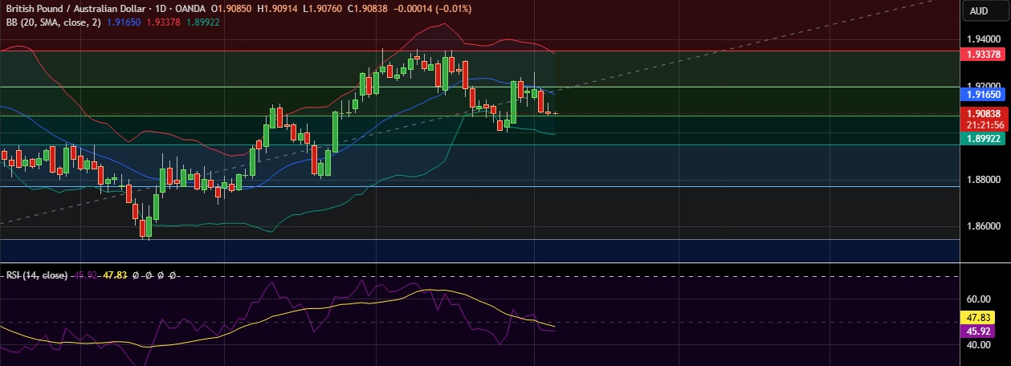Click the 1.94000 price axis tick
Image resolution: width=1011 pixels, height=366 pixels.
coord(983,39)
